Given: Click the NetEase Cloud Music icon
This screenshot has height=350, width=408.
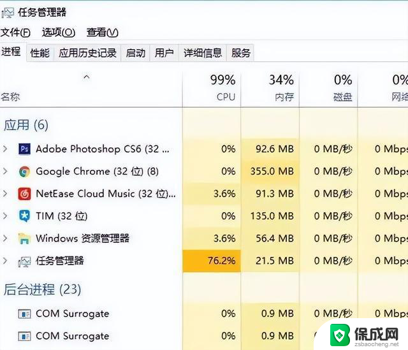Looking at the screenshot, I should (x=24, y=194).
